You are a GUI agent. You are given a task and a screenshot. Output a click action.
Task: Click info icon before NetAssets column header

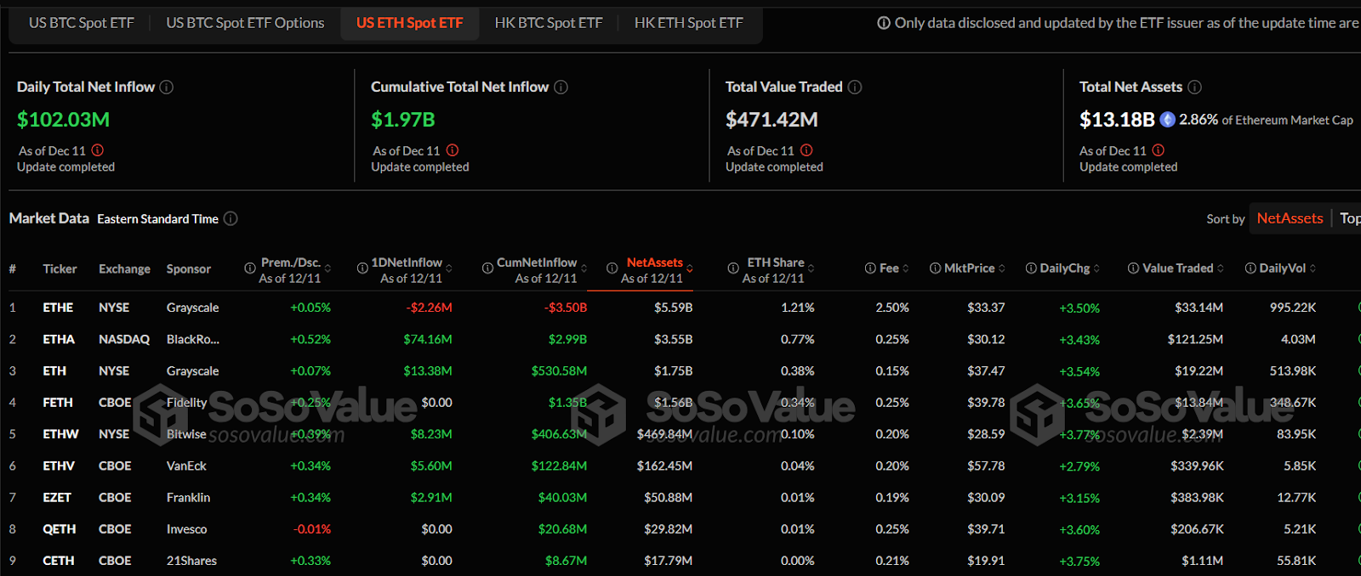(612, 268)
